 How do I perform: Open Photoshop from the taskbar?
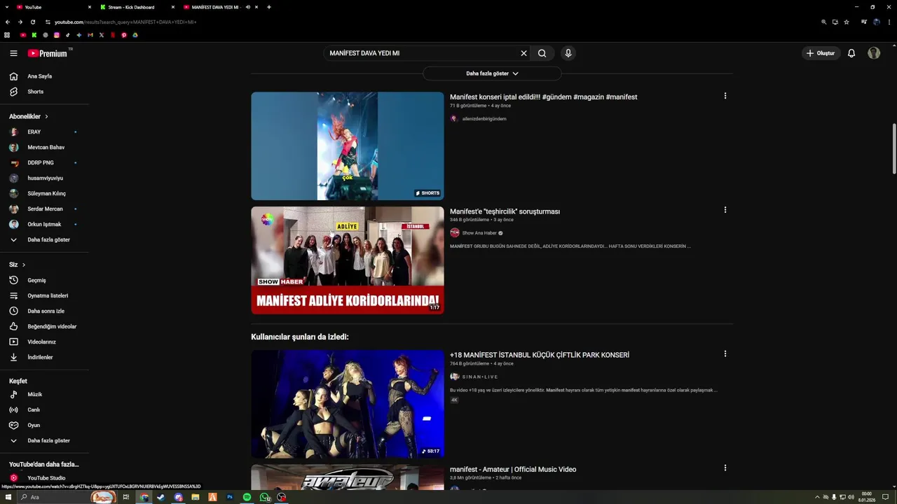[229, 497]
